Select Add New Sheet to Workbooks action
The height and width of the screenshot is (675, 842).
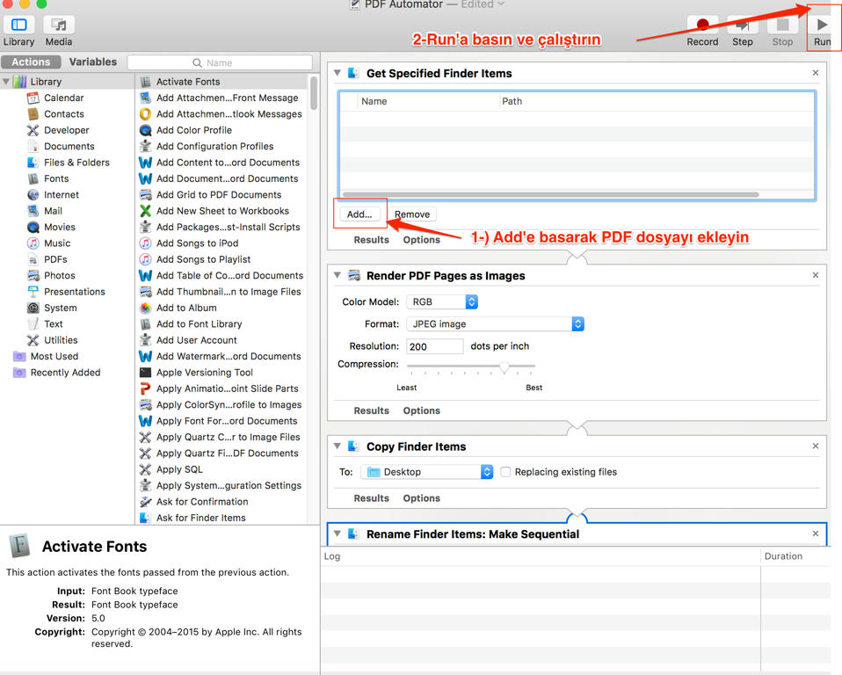click(222, 211)
